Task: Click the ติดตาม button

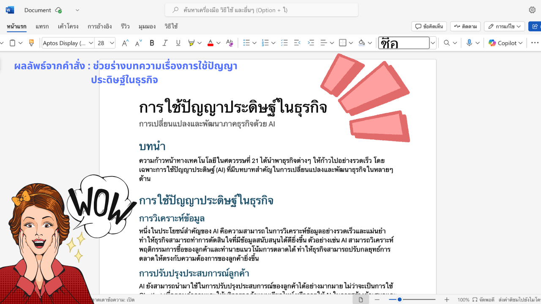Action: point(465,26)
